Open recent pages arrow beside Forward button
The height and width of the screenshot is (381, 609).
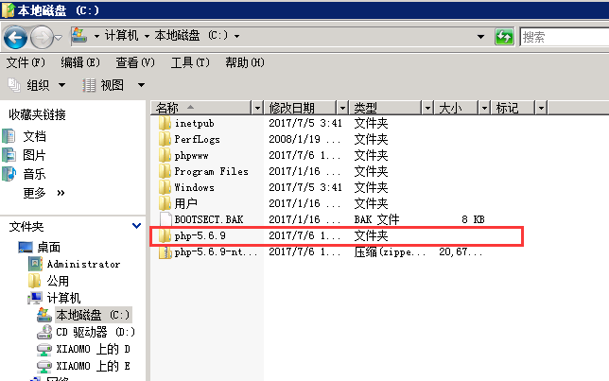[59, 37]
